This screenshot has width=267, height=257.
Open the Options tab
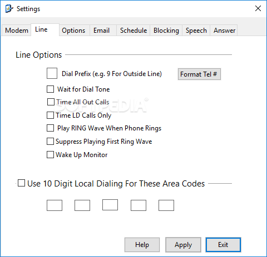coord(73,31)
